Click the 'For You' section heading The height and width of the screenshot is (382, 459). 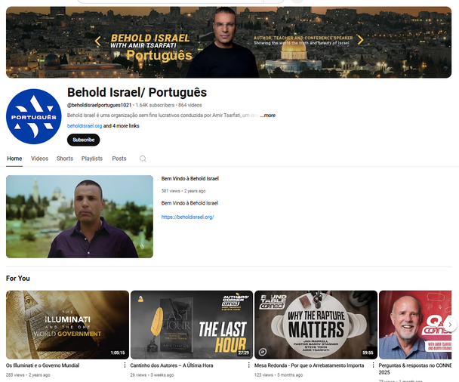18,279
